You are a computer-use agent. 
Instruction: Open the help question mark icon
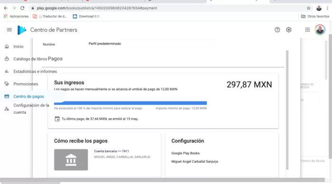[277, 30]
